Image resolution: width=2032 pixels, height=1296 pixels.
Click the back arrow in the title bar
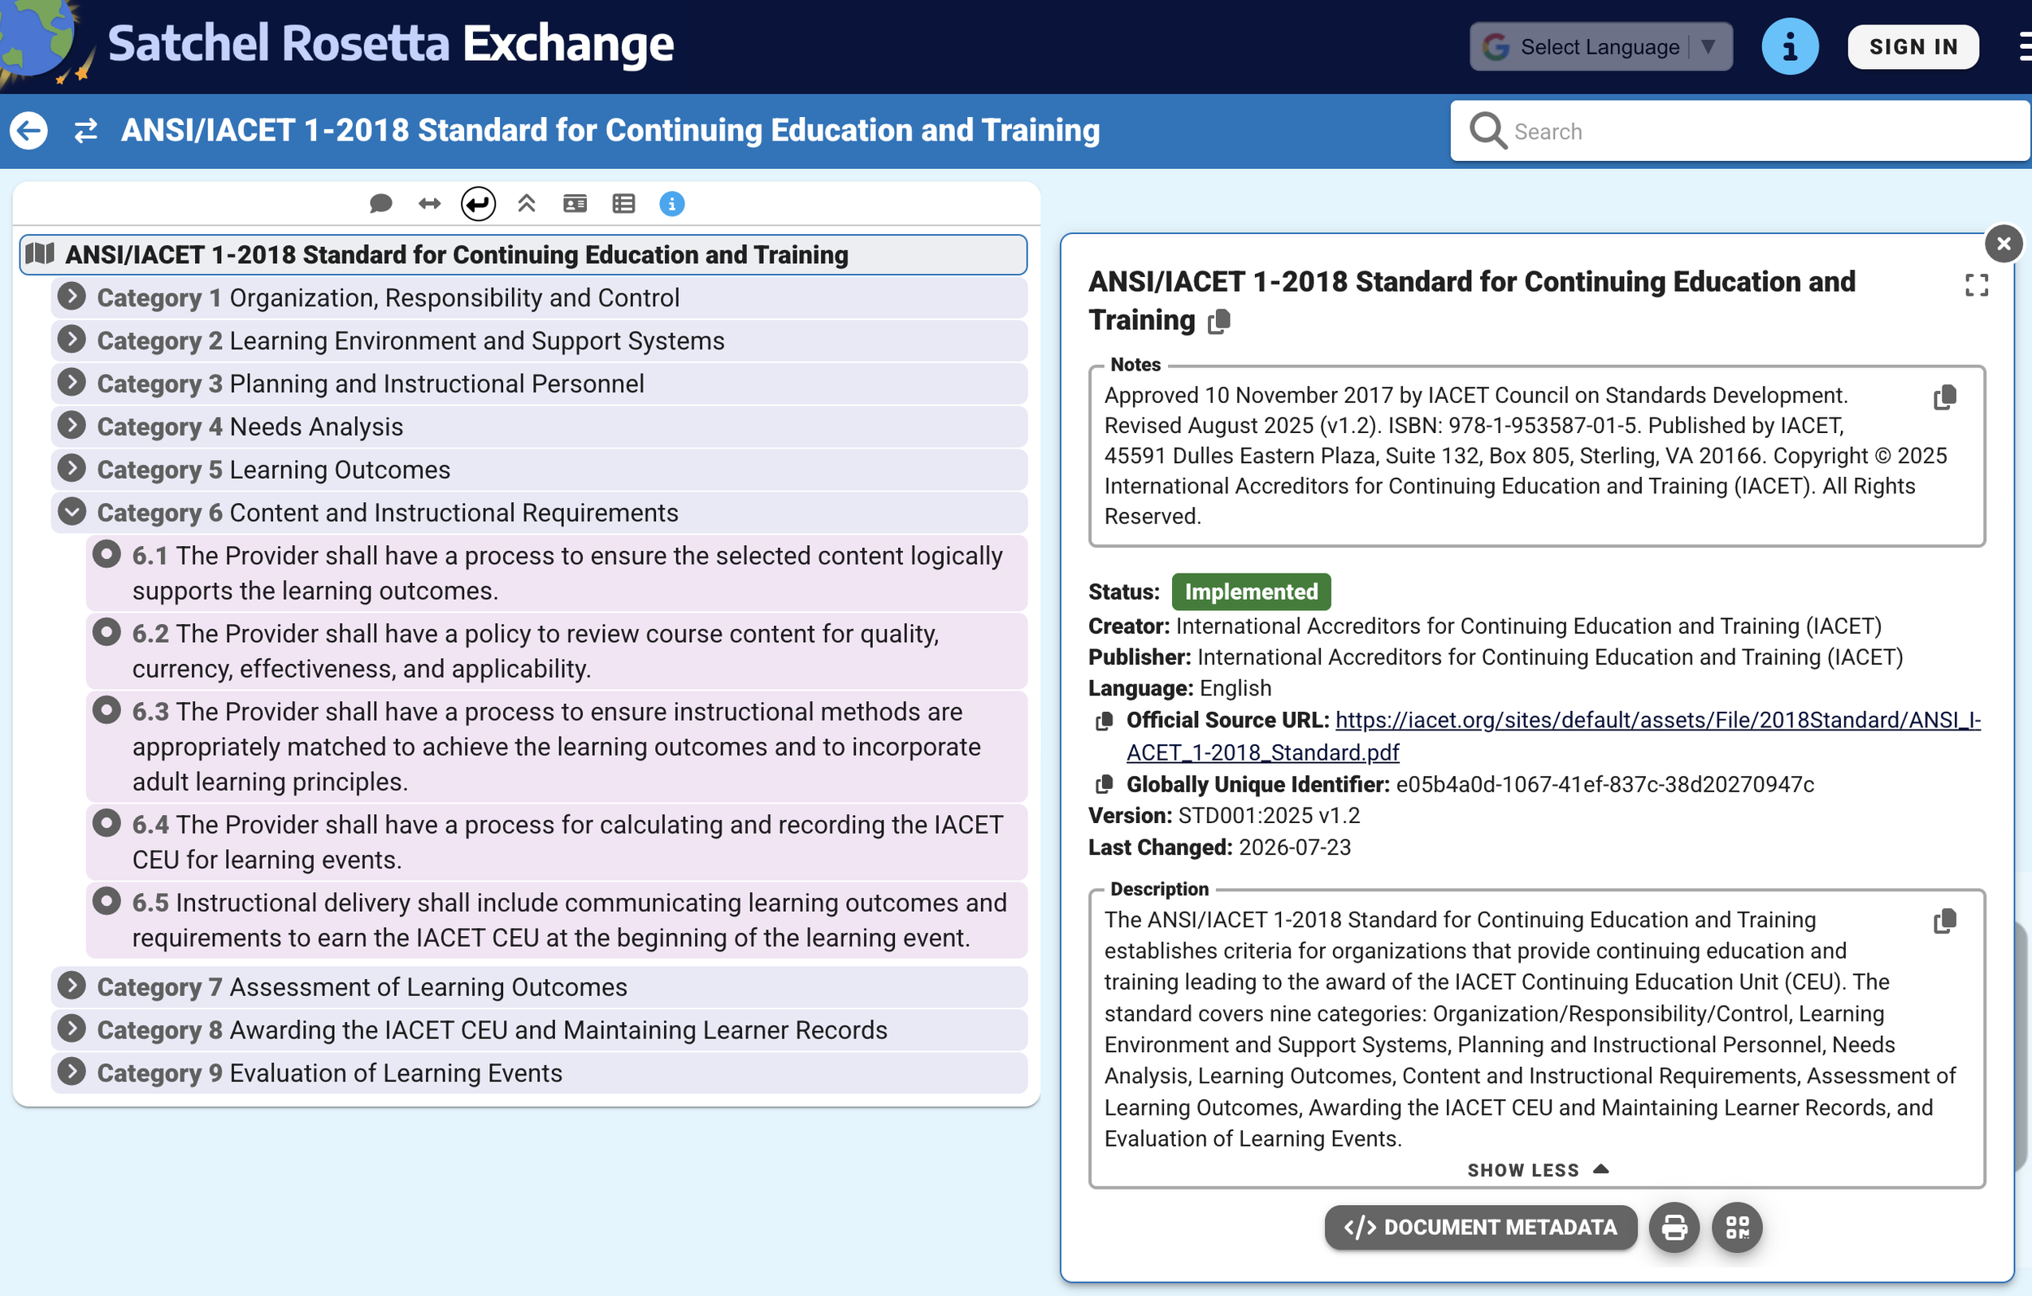click(28, 131)
